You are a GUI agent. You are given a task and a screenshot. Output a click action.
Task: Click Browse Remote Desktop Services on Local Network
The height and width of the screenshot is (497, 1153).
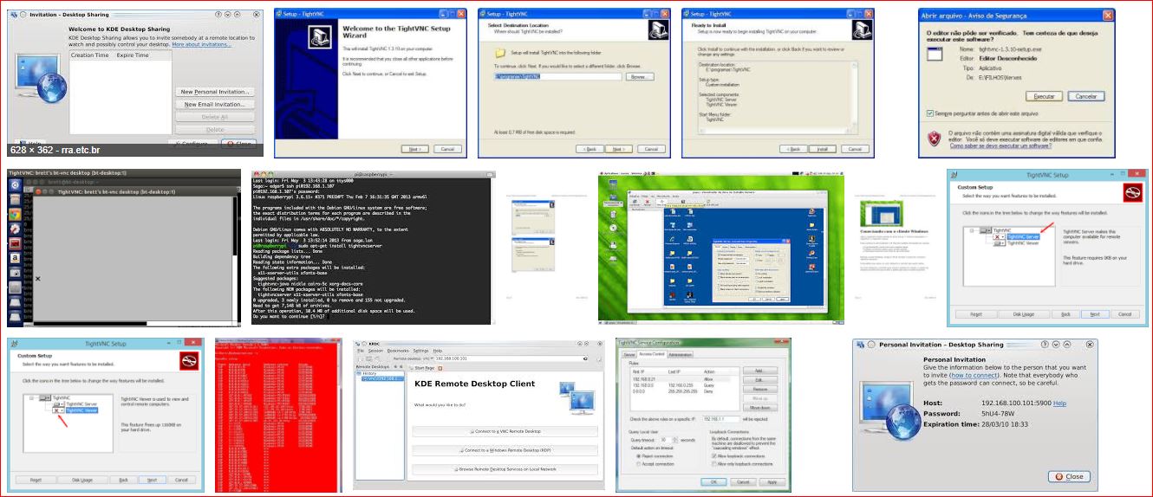point(505,469)
